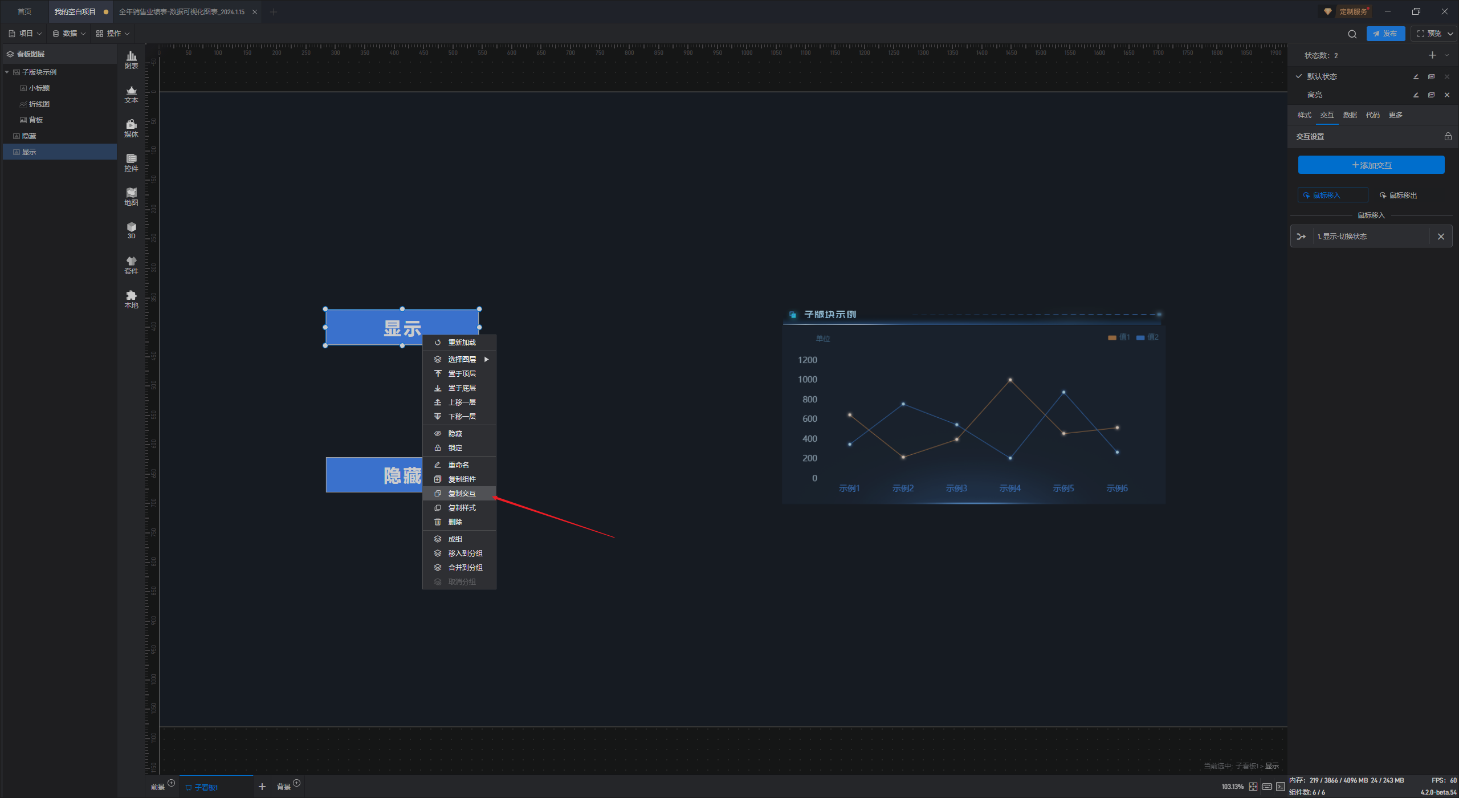Viewport: 1459px width, 798px height.
Task: Expand the 预览 dropdown arrow
Action: [1450, 34]
